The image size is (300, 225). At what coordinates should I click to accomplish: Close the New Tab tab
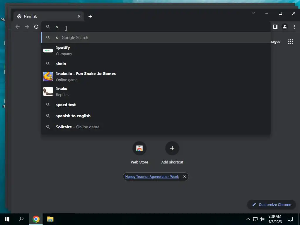79,16
